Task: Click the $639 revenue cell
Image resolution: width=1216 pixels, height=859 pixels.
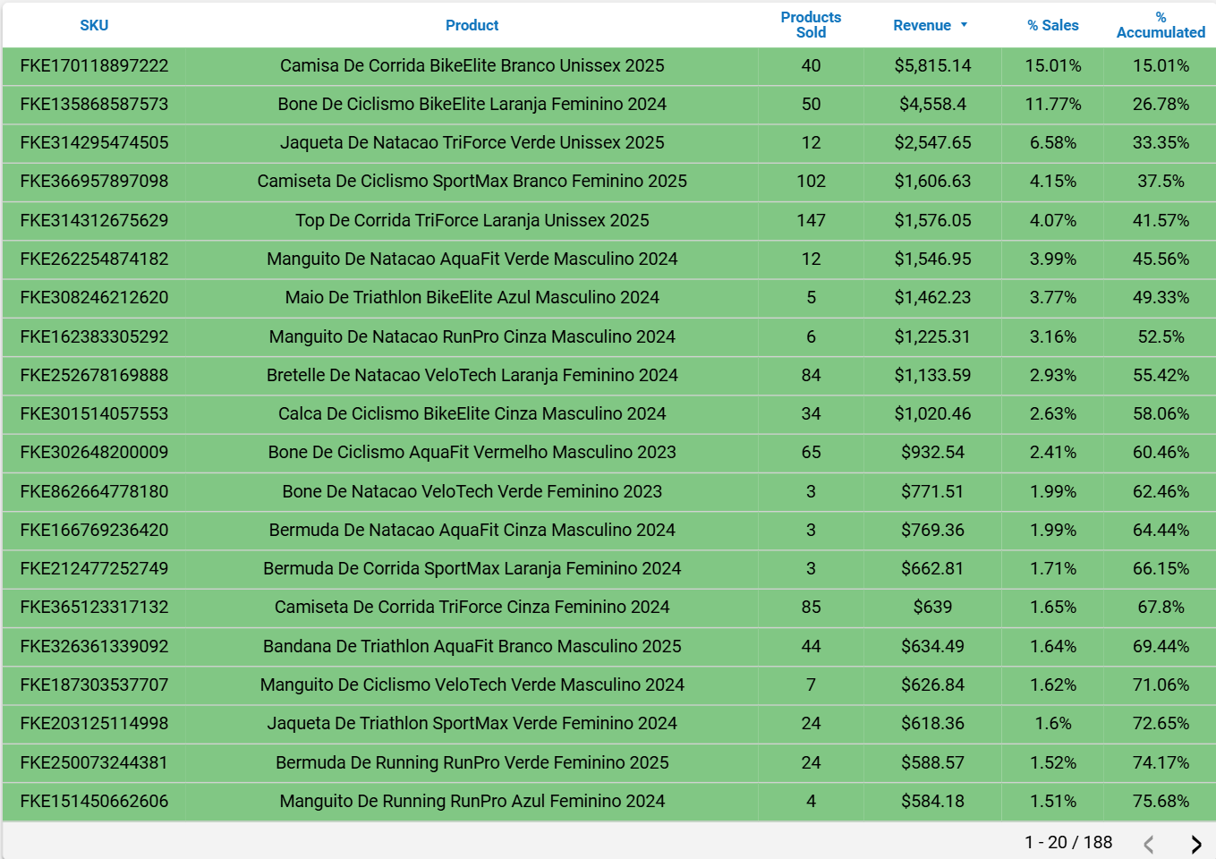Action: point(932,607)
